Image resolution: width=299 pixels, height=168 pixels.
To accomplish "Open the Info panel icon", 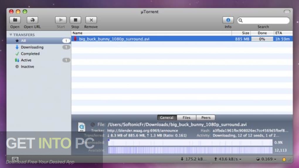I will coord(228,20).
